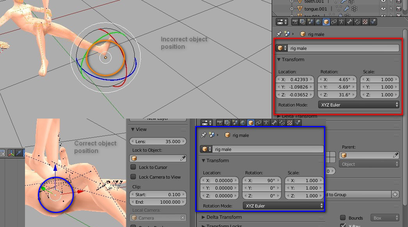Viewport: 408px width, 227px height.
Task: Expand the tongue.001 outliner item
Action: [292, 9]
